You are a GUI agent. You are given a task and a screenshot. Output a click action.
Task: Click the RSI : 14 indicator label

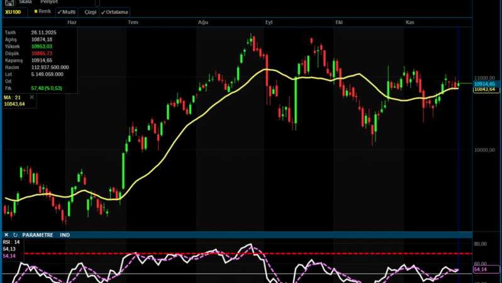tap(11, 242)
